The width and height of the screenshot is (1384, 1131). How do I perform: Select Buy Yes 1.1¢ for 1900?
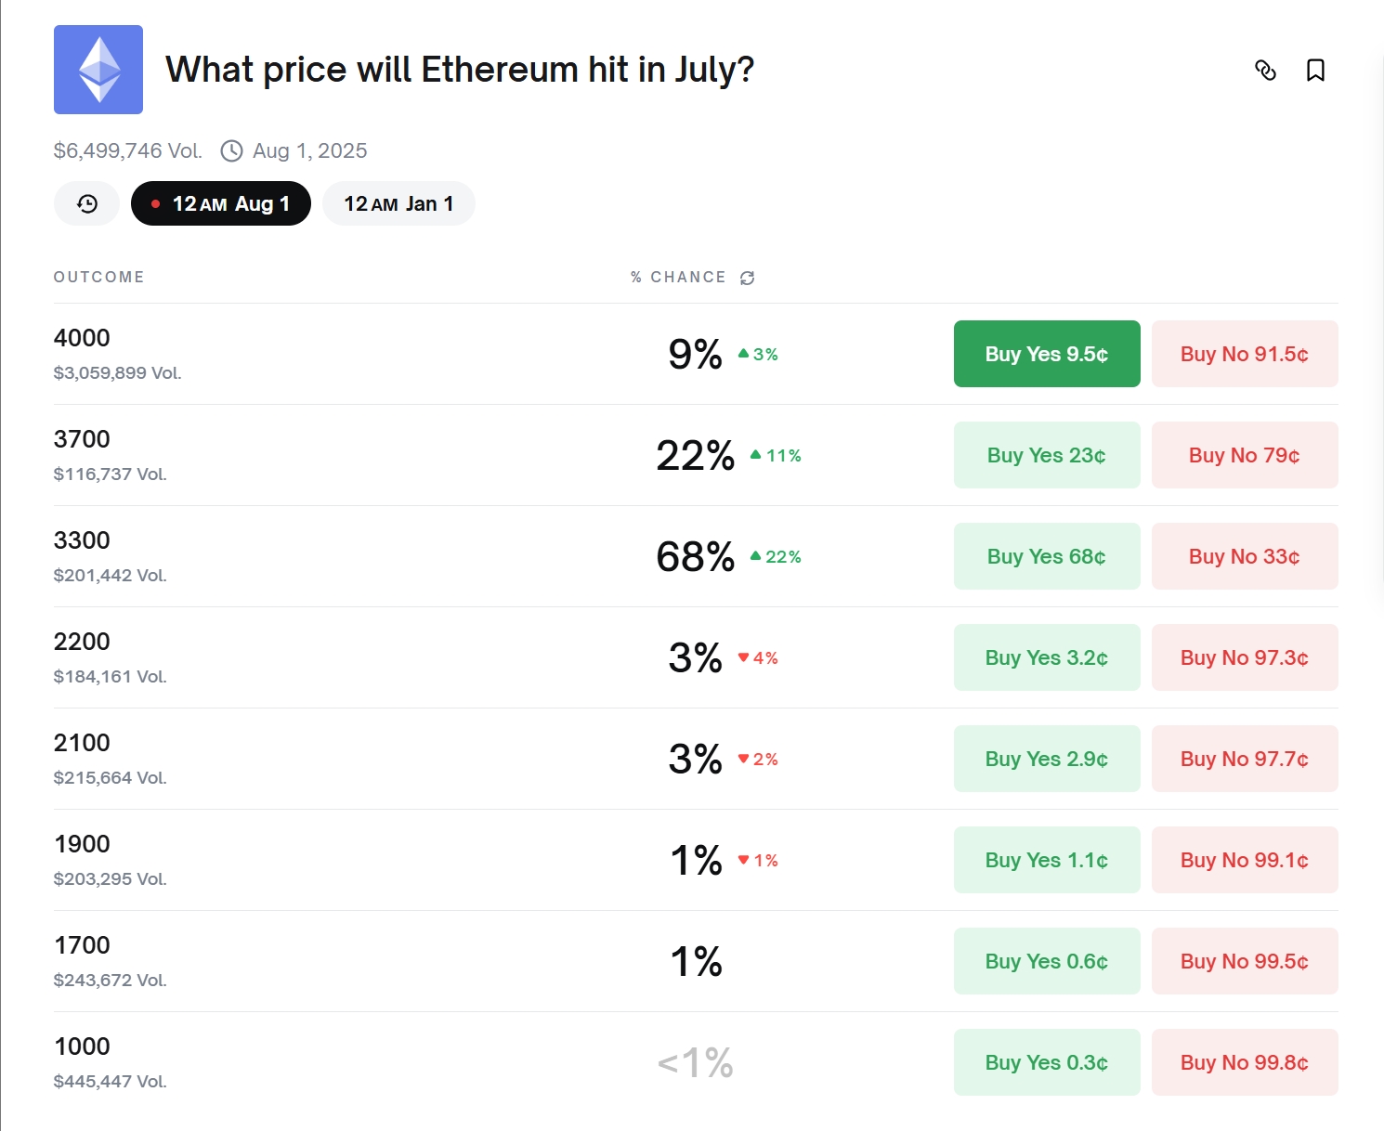(x=1046, y=860)
